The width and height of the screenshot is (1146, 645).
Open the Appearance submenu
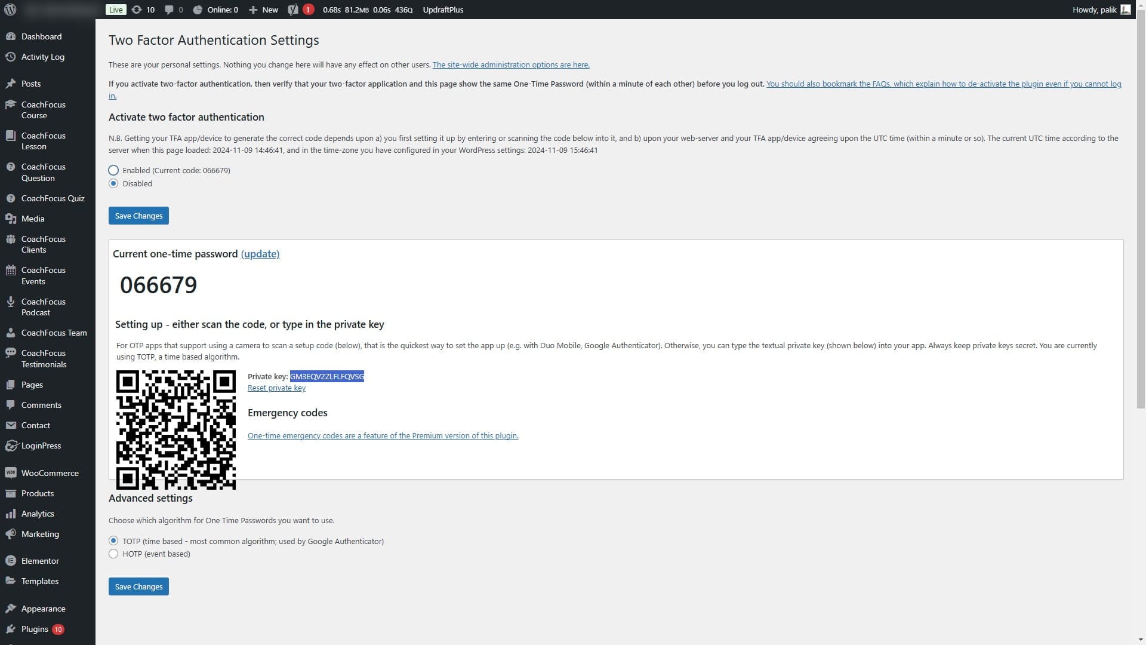tap(42, 608)
